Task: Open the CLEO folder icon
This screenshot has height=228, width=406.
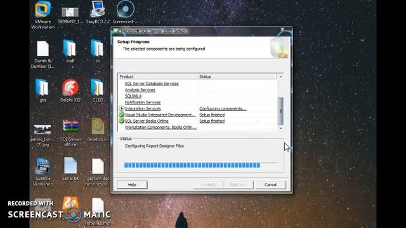Action: (x=98, y=91)
